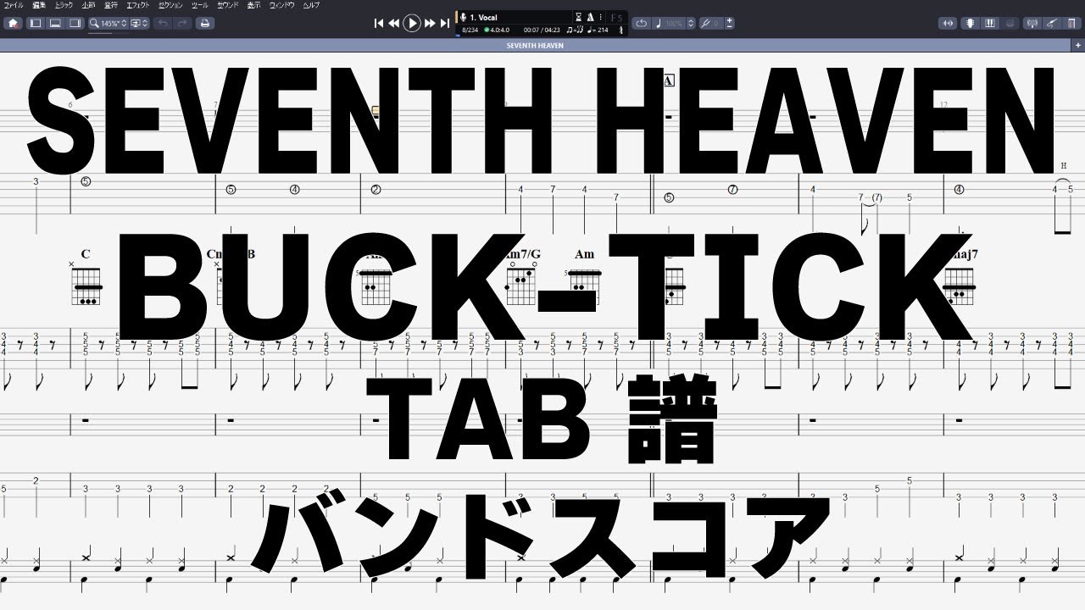Open the ファイル menu
Screen dimensions: 1085x610
[11, 4]
